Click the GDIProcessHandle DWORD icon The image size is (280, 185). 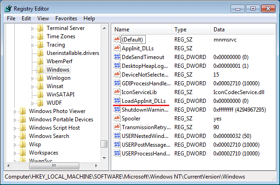click(x=117, y=83)
